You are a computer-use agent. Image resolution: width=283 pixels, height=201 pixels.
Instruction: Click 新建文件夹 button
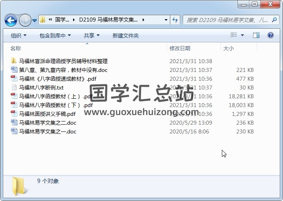pyautogui.click(x=126, y=36)
